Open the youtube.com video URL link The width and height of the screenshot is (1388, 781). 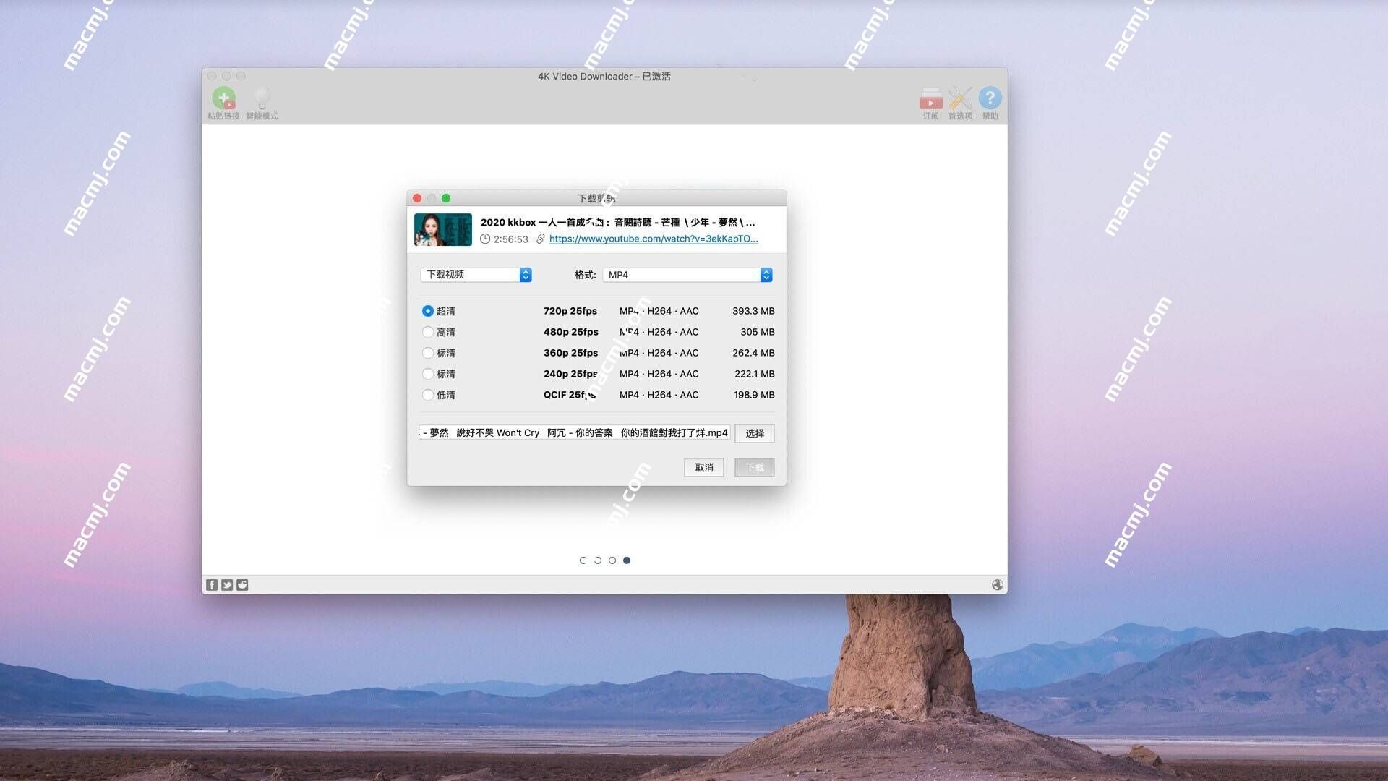pos(654,239)
